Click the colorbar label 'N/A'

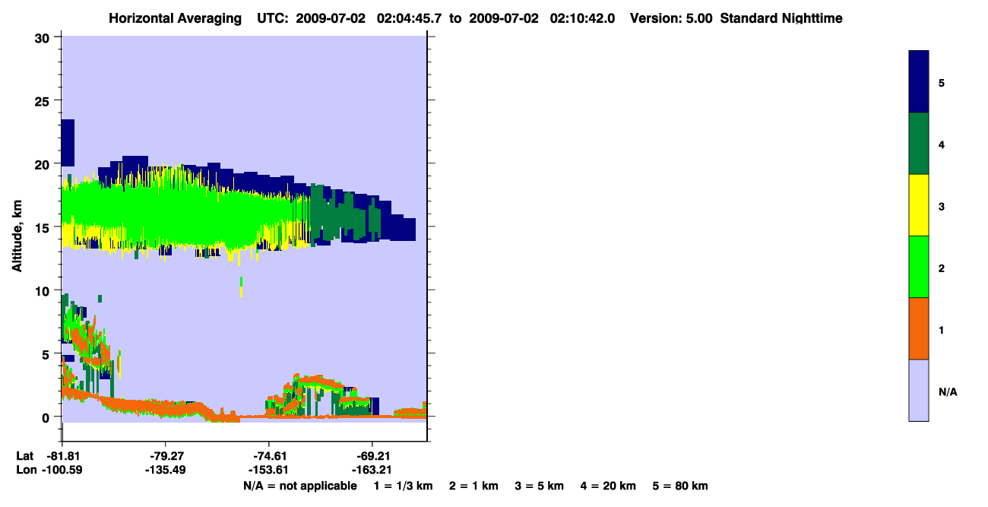pyautogui.click(x=948, y=392)
